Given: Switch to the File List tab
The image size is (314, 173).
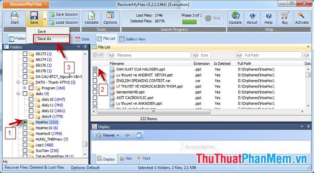Looking at the screenshot, I should pyautogui.click(x=106, y=38).
